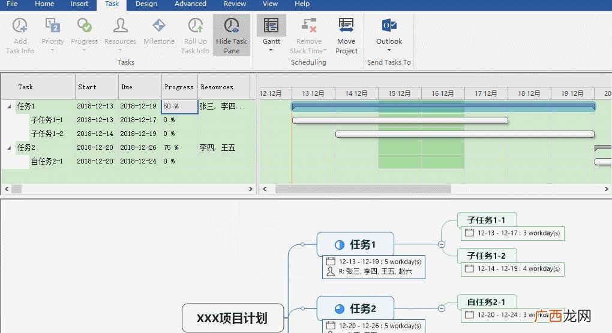Image resolution: width=612 pixels, height=333 pixels.
Task: Click the Gantt chart icon
Action: [x=271, y=26]
